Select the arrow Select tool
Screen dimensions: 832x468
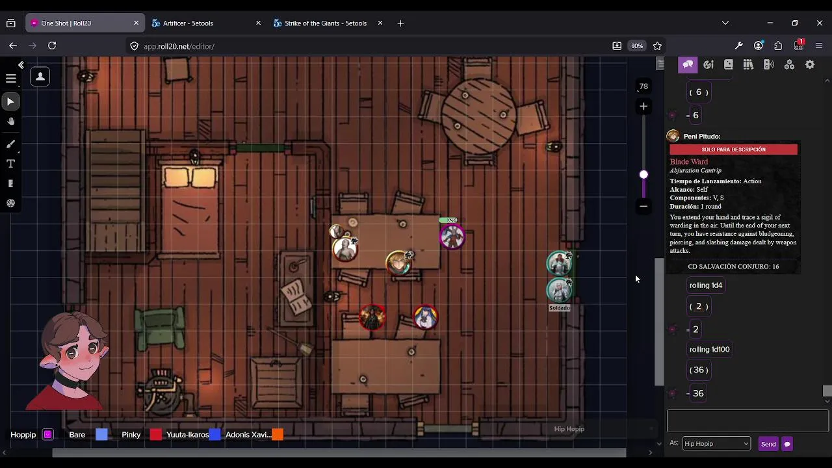(10, 101)
